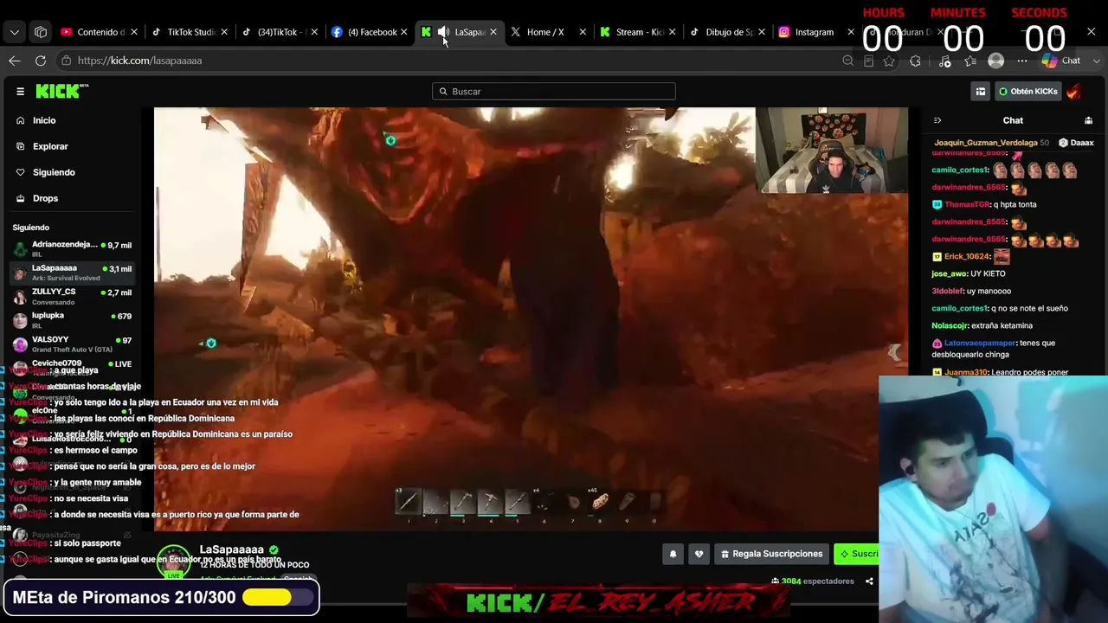This screenshot has height=623, width=1108.
Task: Click the Buscar search field
Action: coord(554,91)
